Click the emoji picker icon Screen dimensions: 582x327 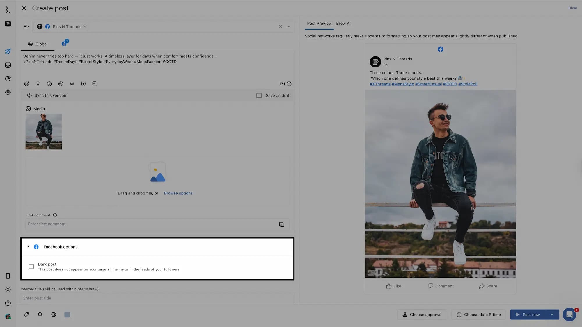tap(26, 84)
